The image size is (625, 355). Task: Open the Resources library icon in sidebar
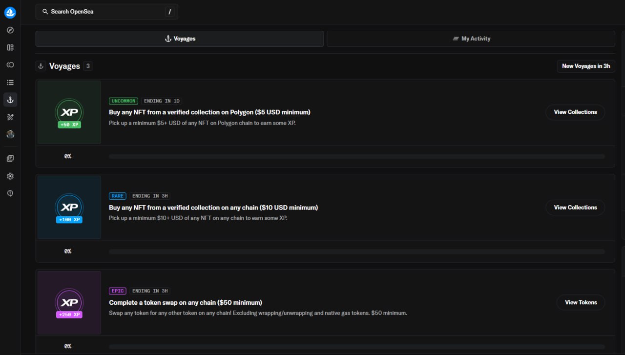pyautogui.click(x=10, y=159)
